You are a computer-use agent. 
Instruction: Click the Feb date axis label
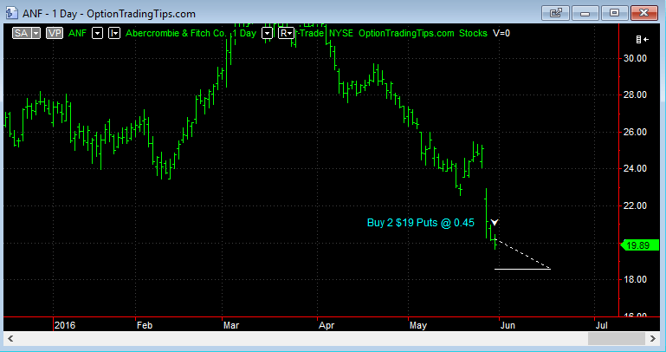145,326
